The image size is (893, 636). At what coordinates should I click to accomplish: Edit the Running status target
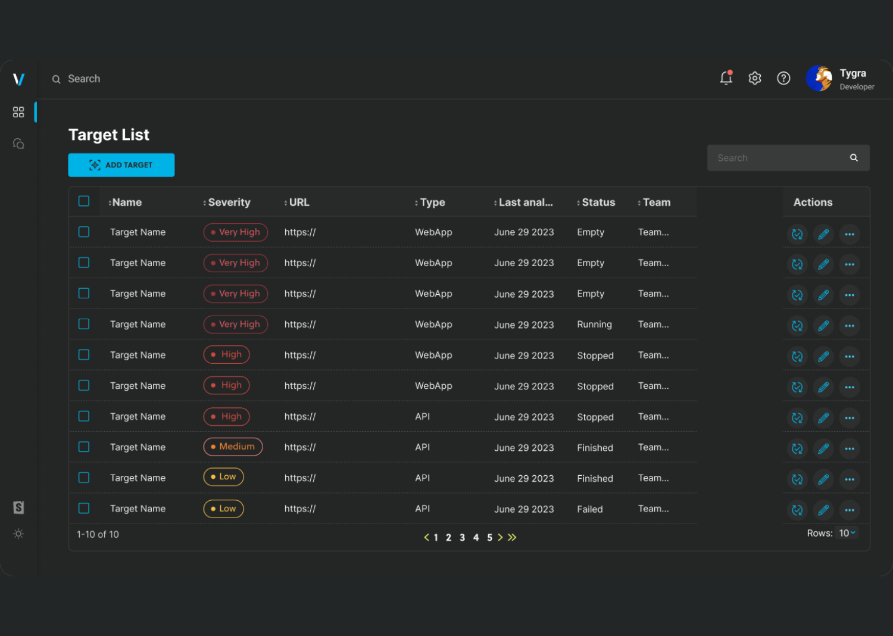click(823, 326)
